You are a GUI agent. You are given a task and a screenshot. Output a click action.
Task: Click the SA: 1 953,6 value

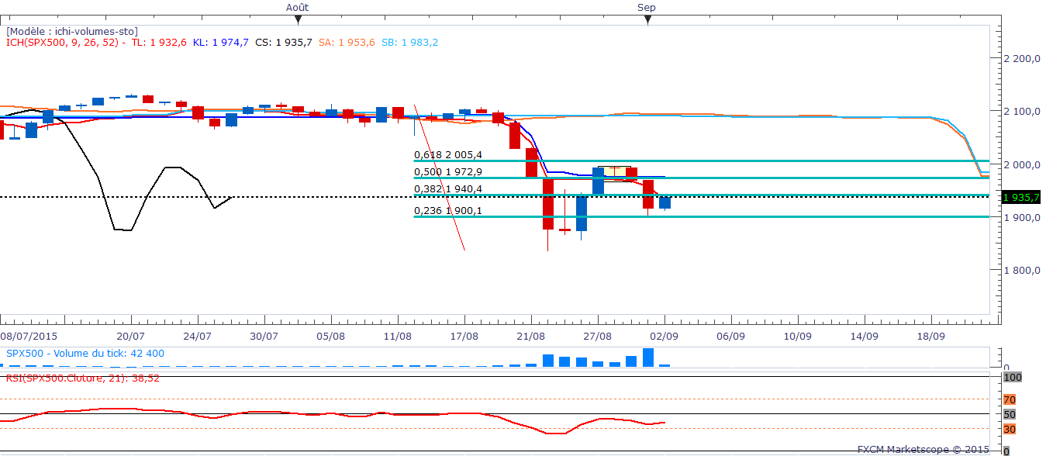tap(347, 43)
